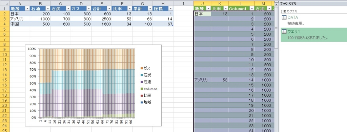Screen dimensions: 347x132
Task: Click cell E3 with value 2500
Action: click(x=101, y=19)
